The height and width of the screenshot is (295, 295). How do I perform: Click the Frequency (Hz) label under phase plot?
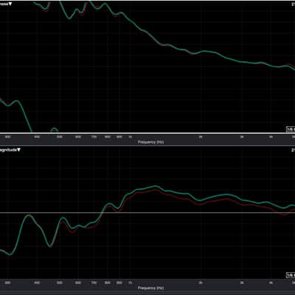150,142
